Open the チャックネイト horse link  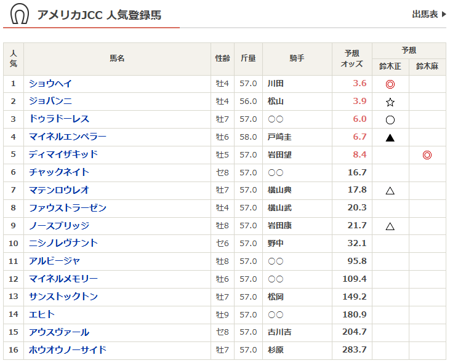click(x=59, y=172)
